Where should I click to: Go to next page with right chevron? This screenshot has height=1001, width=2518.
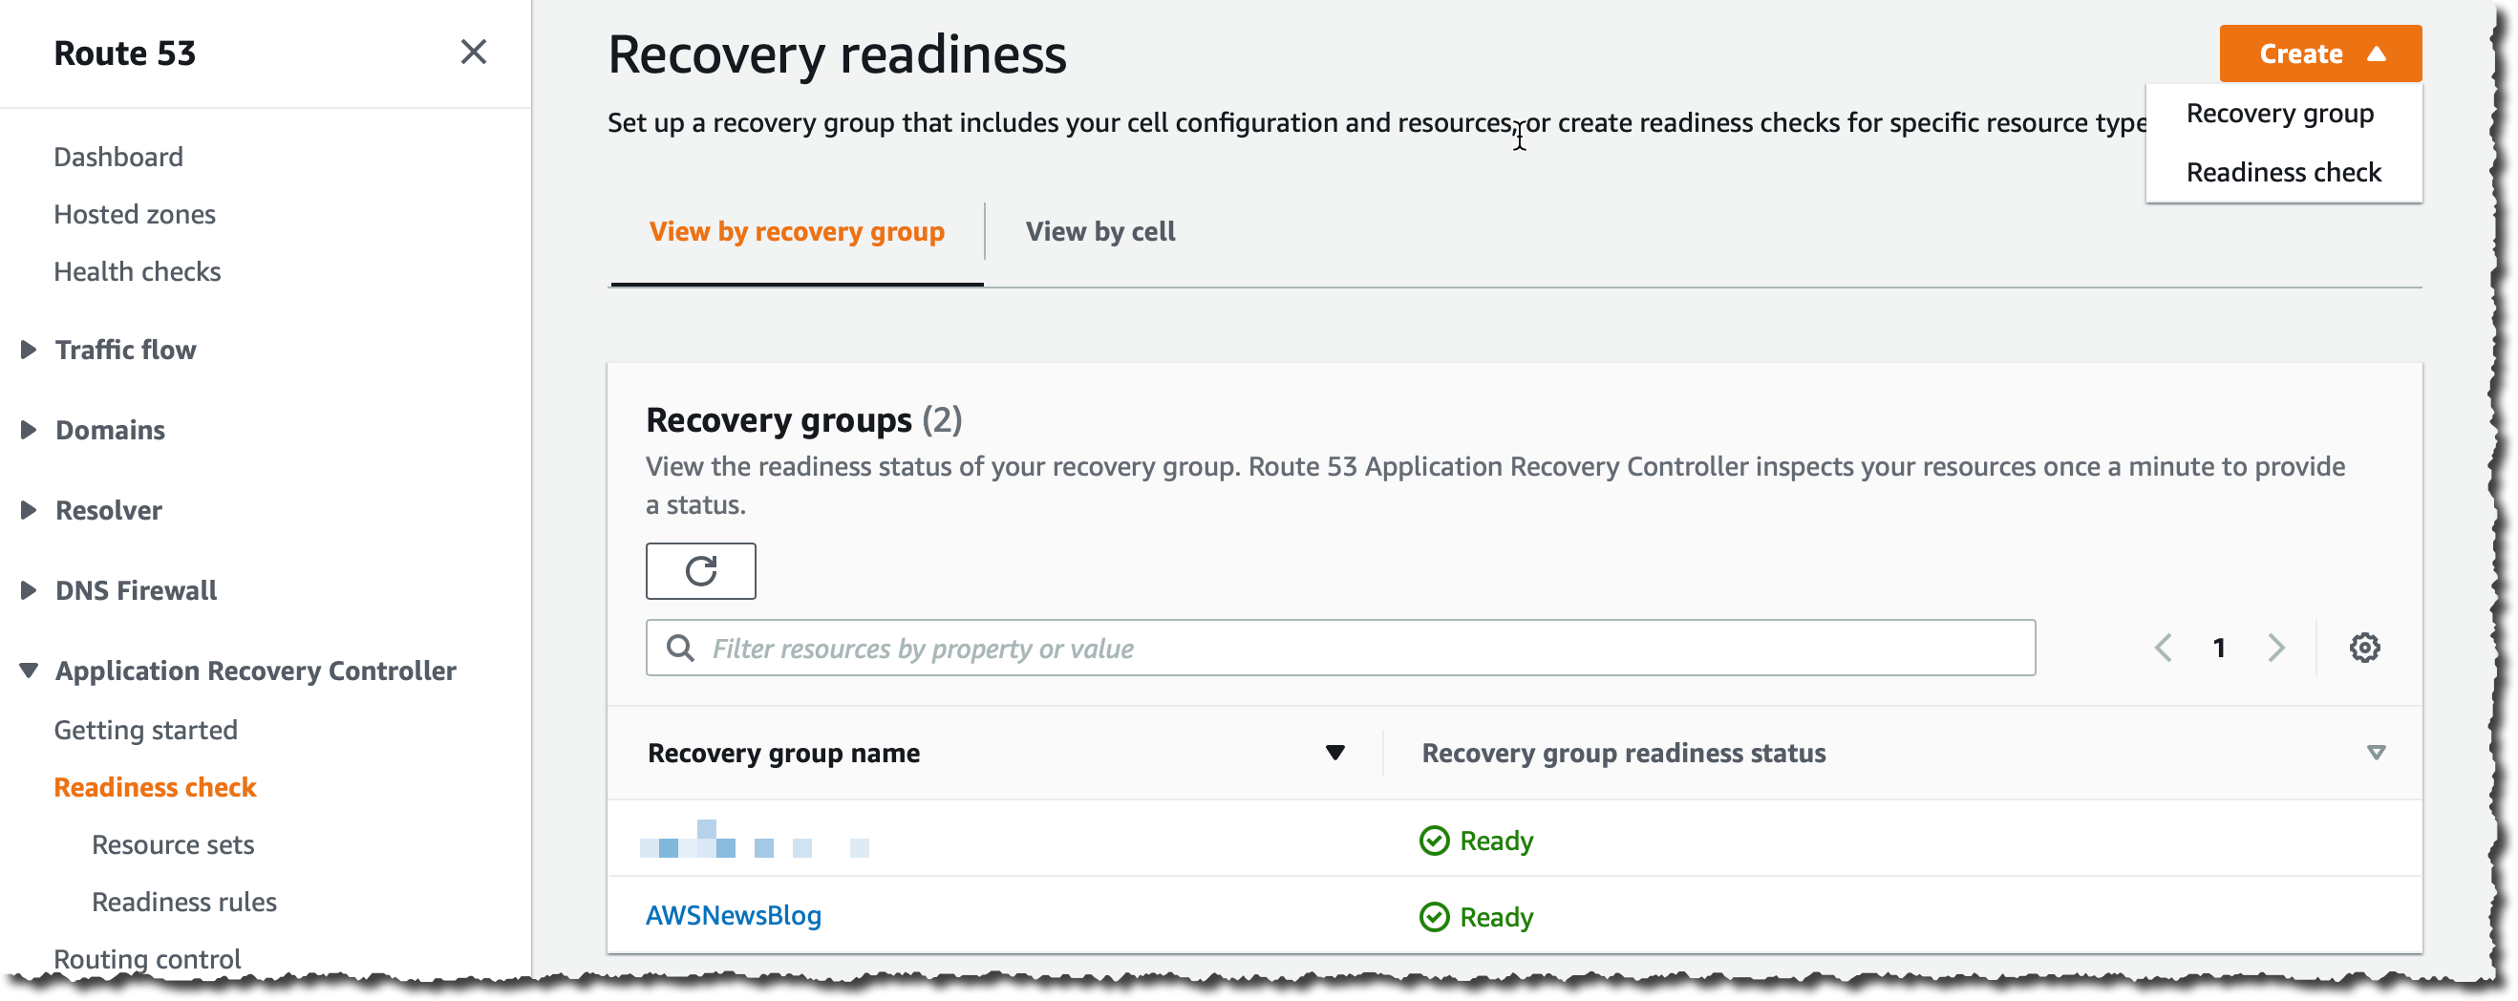2275,648
